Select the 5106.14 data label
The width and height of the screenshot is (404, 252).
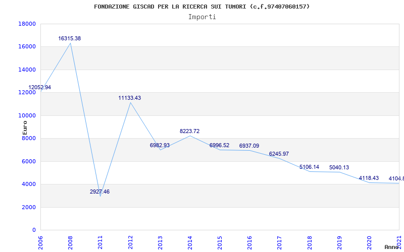tap(309, 167)
